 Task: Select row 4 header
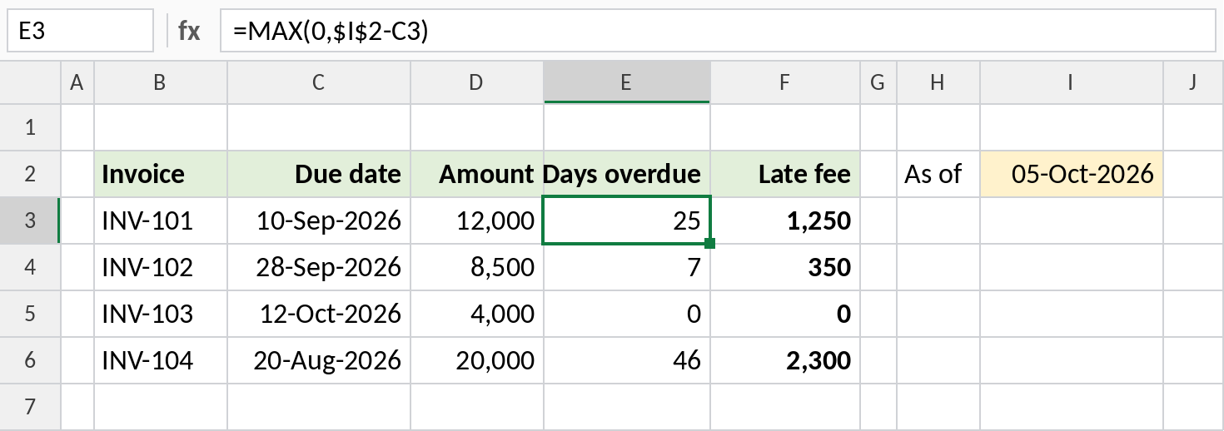tap(31, 267)
